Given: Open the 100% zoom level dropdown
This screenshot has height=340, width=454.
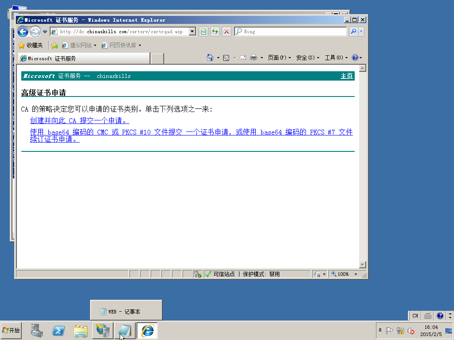Looking at the screenshot, I should (356, 274).
